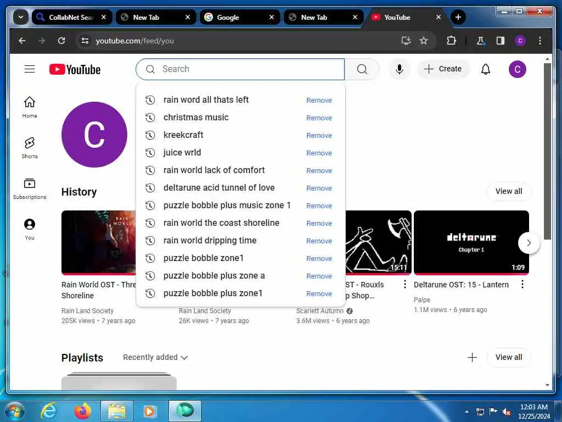Screen dimensions: 562x422
Task: Select suggestion rain word all thats left
Action: point(206,100)
